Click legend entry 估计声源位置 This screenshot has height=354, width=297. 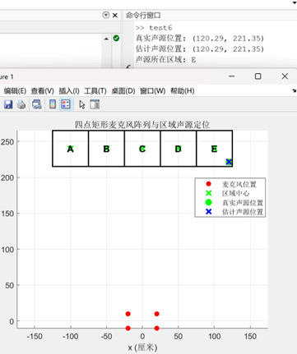[x=243, y=212]
